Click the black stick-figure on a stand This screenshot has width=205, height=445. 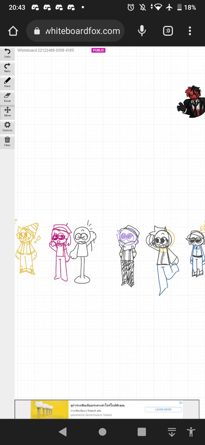pos(83,252)
